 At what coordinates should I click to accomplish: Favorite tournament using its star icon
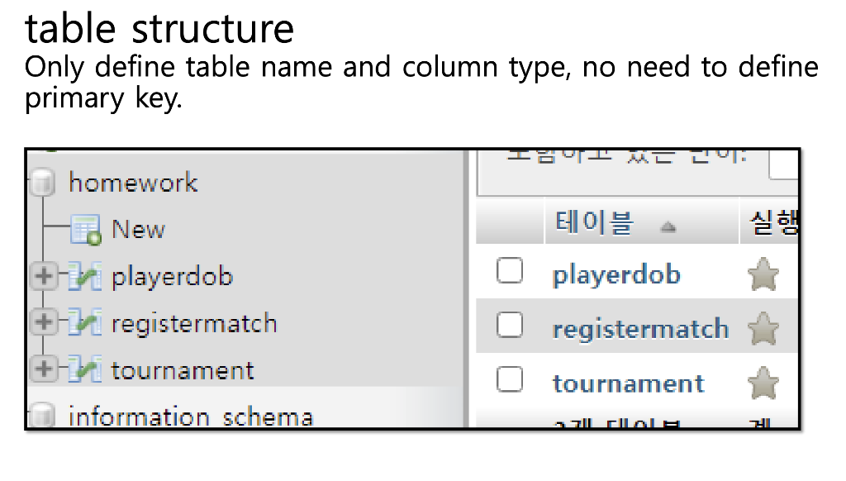(x=763, y=382)
